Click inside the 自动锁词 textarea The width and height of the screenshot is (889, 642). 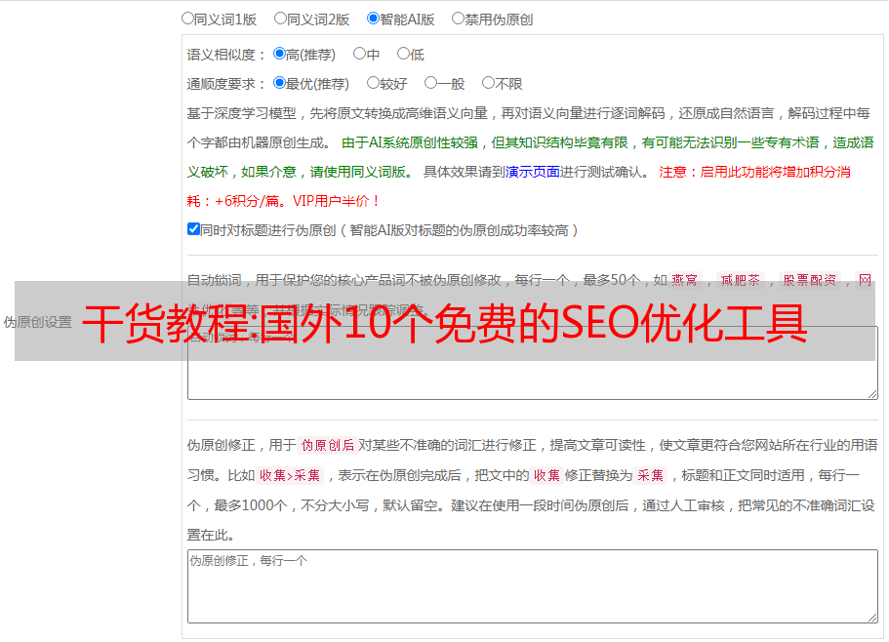[x=533, y=363]
